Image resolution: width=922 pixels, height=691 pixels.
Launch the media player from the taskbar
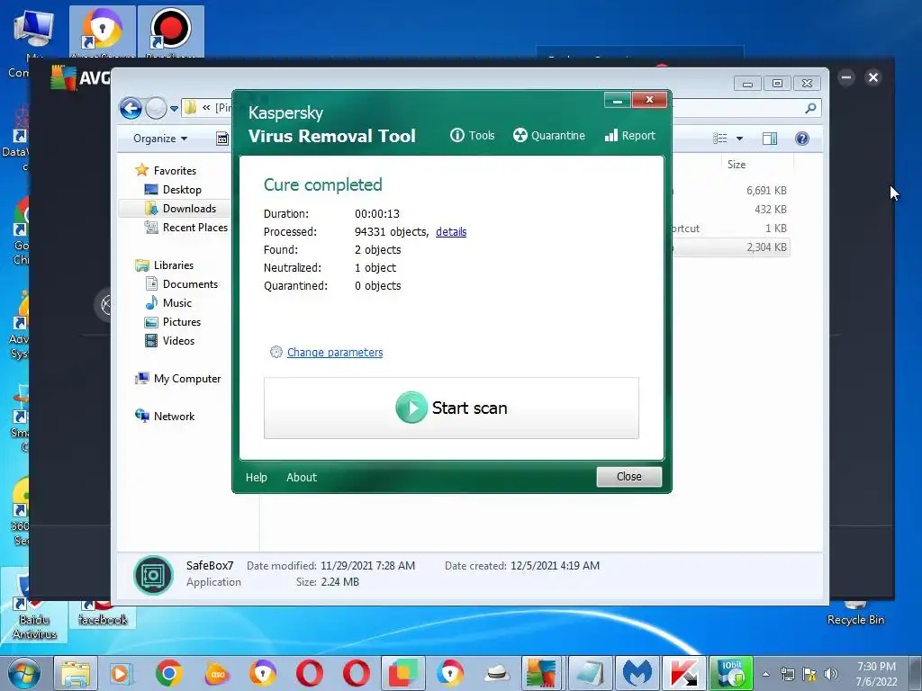point(122,673)
